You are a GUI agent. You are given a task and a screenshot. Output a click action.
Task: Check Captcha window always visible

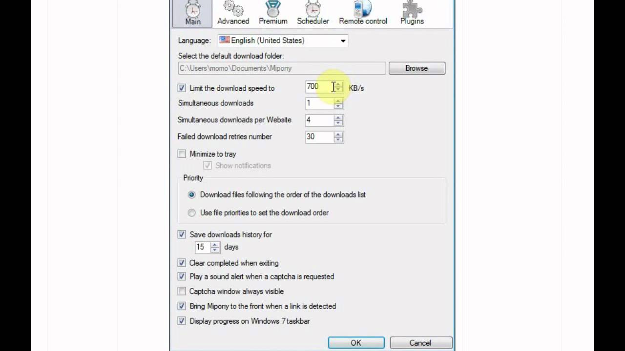click(x=182, y=292)
